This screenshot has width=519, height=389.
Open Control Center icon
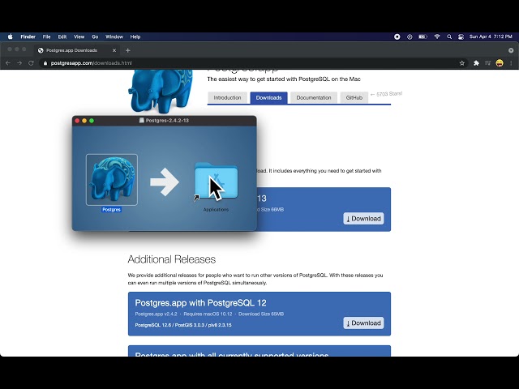461,36
